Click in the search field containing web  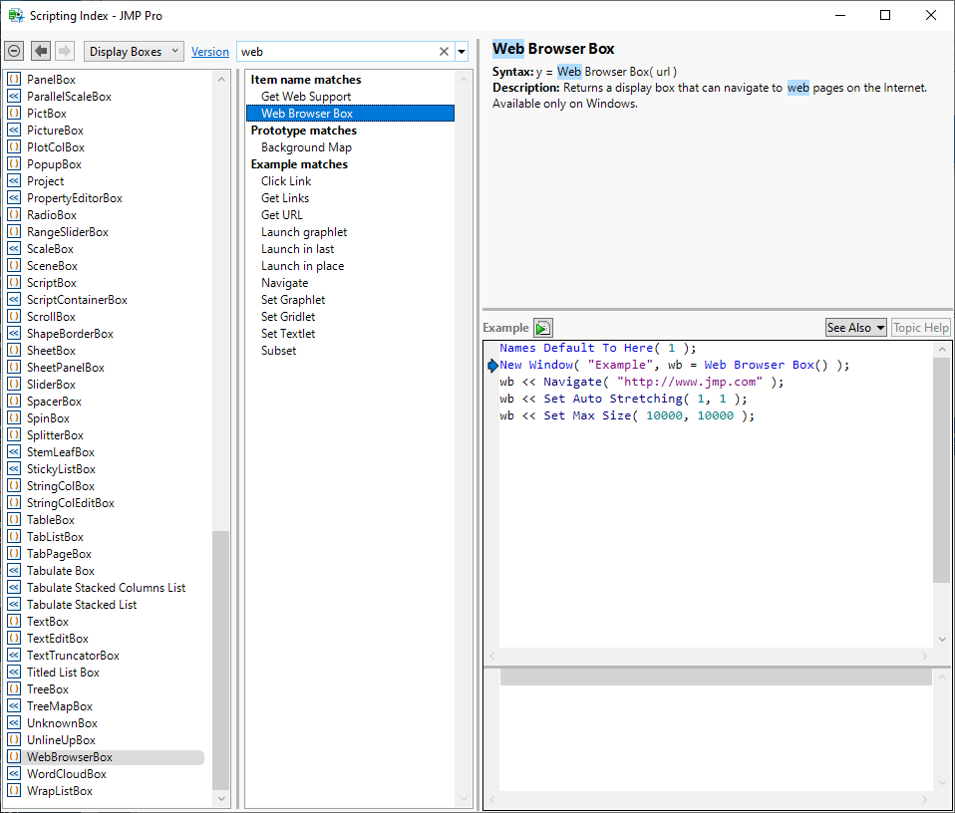335,52
